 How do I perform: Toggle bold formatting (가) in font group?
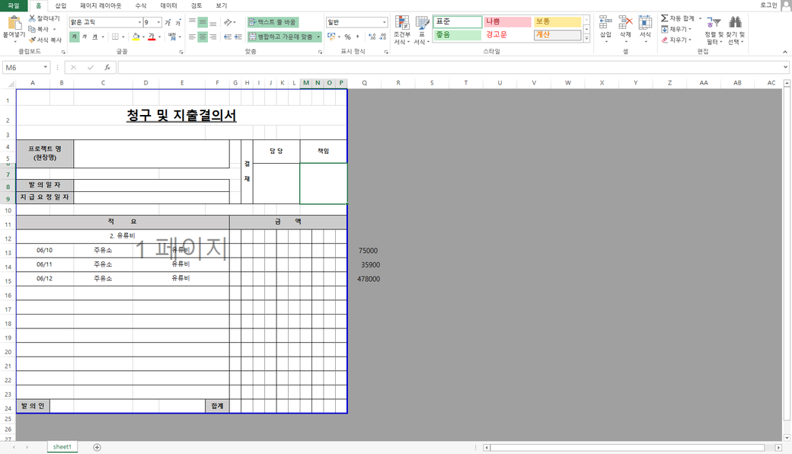pyautogui.click(x=74, y=37)
